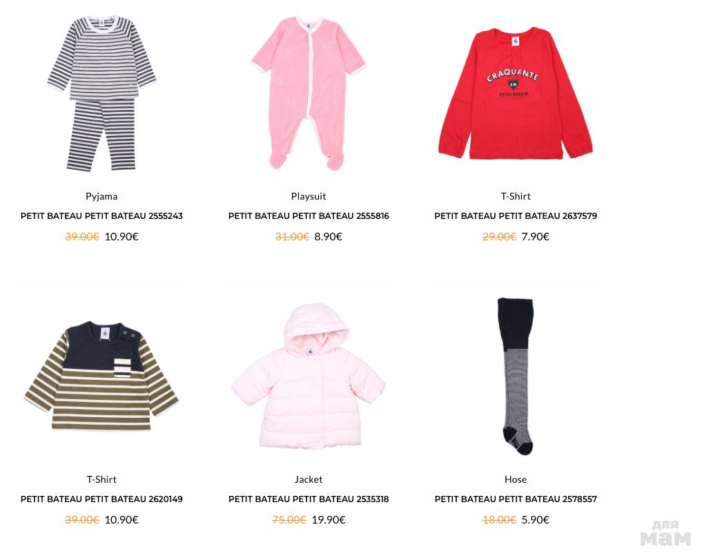Click the Playsuit category label
Image resolution: width=702 pixels, height=556 pixels.
pos(309,196)
